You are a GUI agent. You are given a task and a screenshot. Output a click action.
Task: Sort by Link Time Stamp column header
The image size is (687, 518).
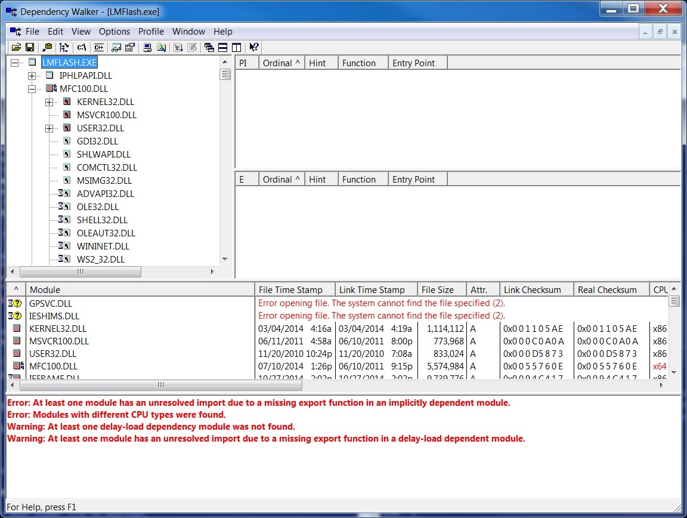(376, 290)
